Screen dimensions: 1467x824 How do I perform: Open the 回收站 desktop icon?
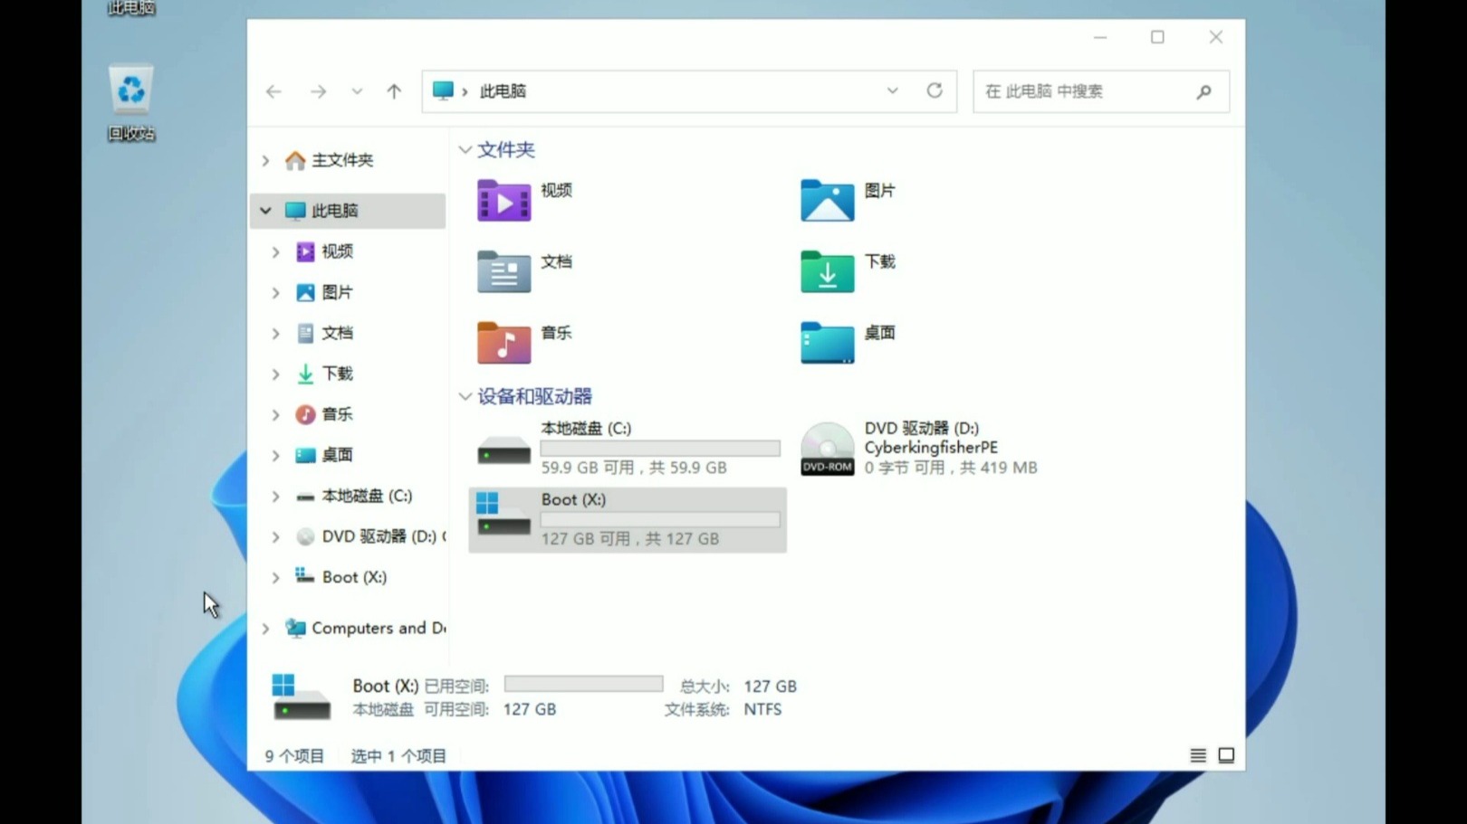click(x=131, y=102)
